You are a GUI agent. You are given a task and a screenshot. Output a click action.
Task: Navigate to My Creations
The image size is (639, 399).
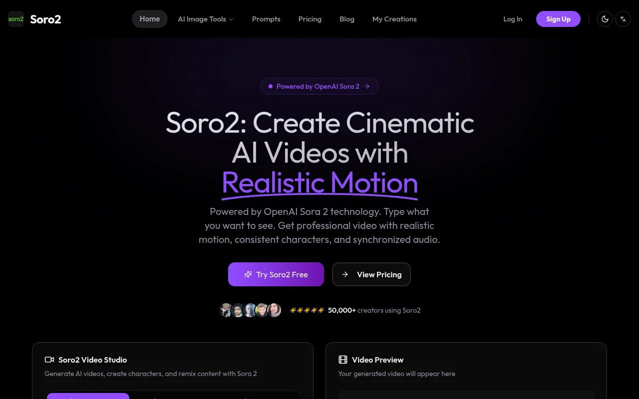[394, 19]
